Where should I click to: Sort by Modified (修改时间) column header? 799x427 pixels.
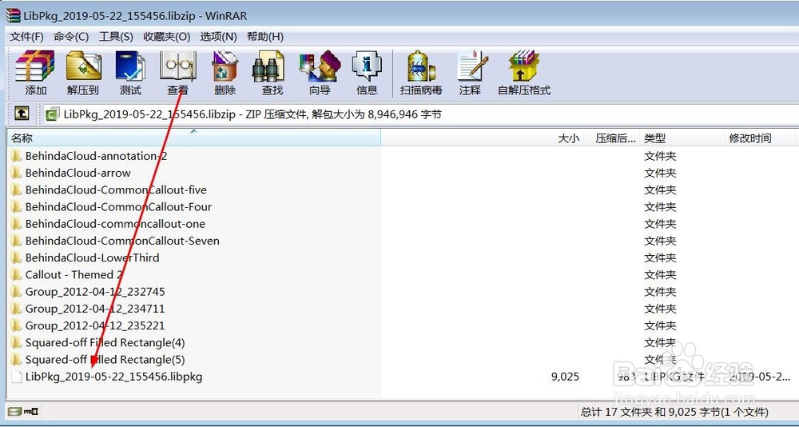click(x=759, y=138)
